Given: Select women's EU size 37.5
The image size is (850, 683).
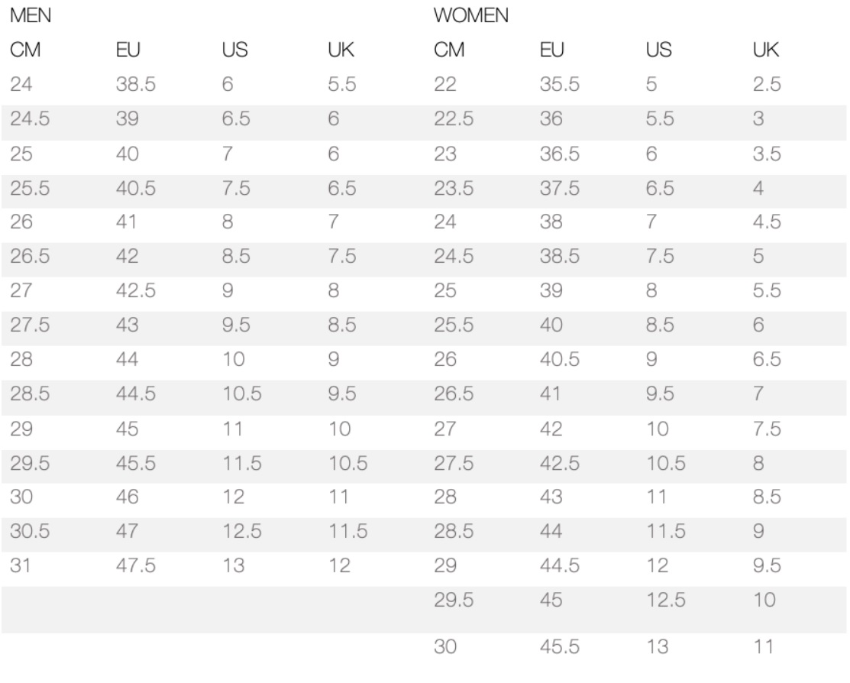Looking at the screenshot, I should point(560,188).
